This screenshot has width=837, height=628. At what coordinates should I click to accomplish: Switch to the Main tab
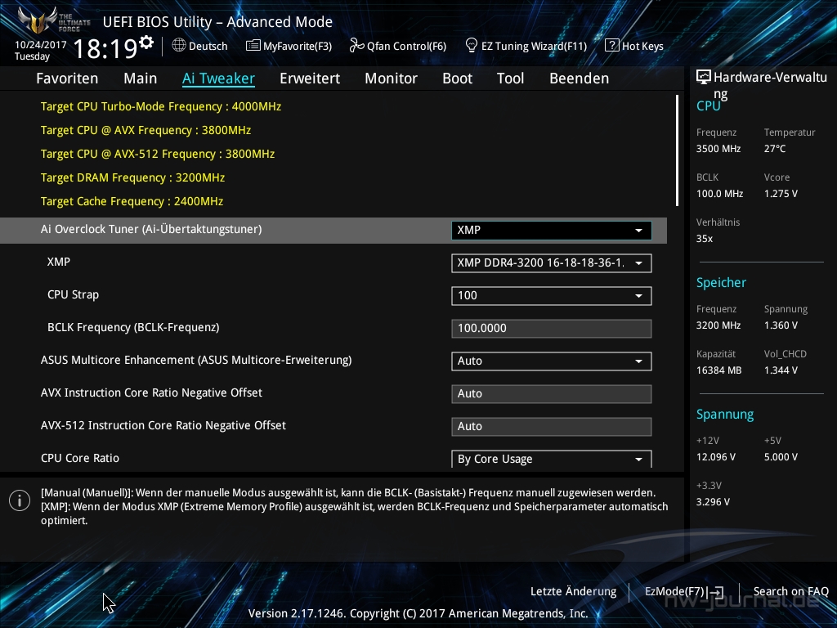141,78
